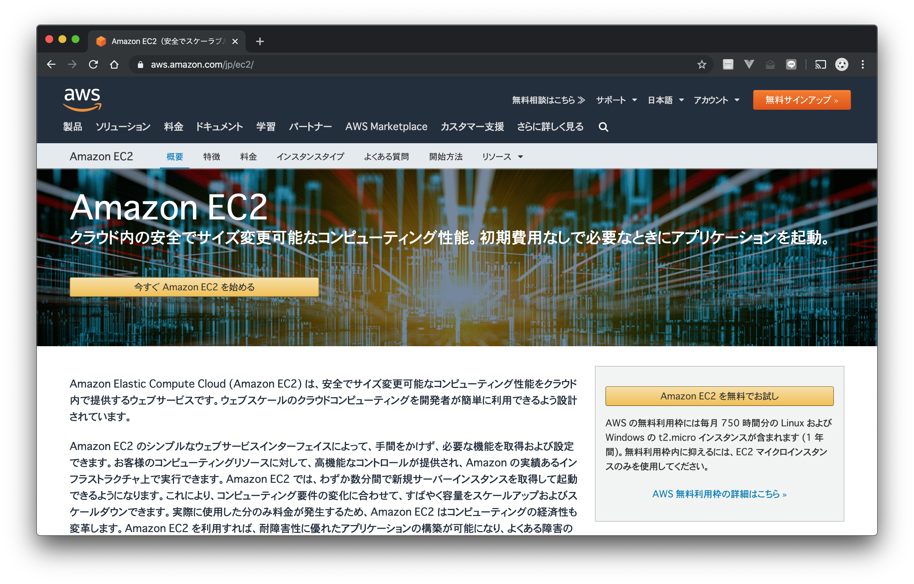Viewport: 914px width, 584px height.
Task: Click the browser back arrow
Action: [x=51, y=65]
